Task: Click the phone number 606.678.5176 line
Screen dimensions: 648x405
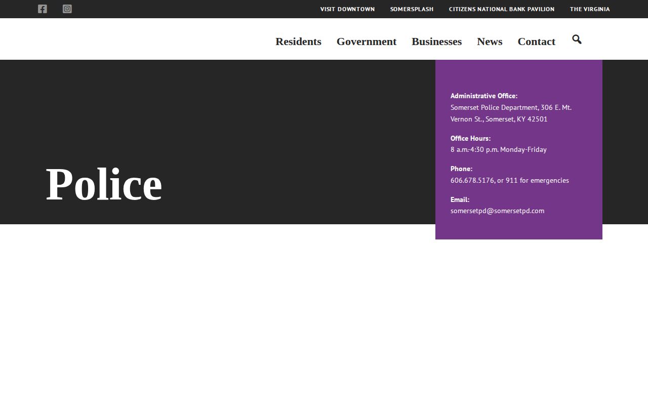Action: click(x=510, y=180)
